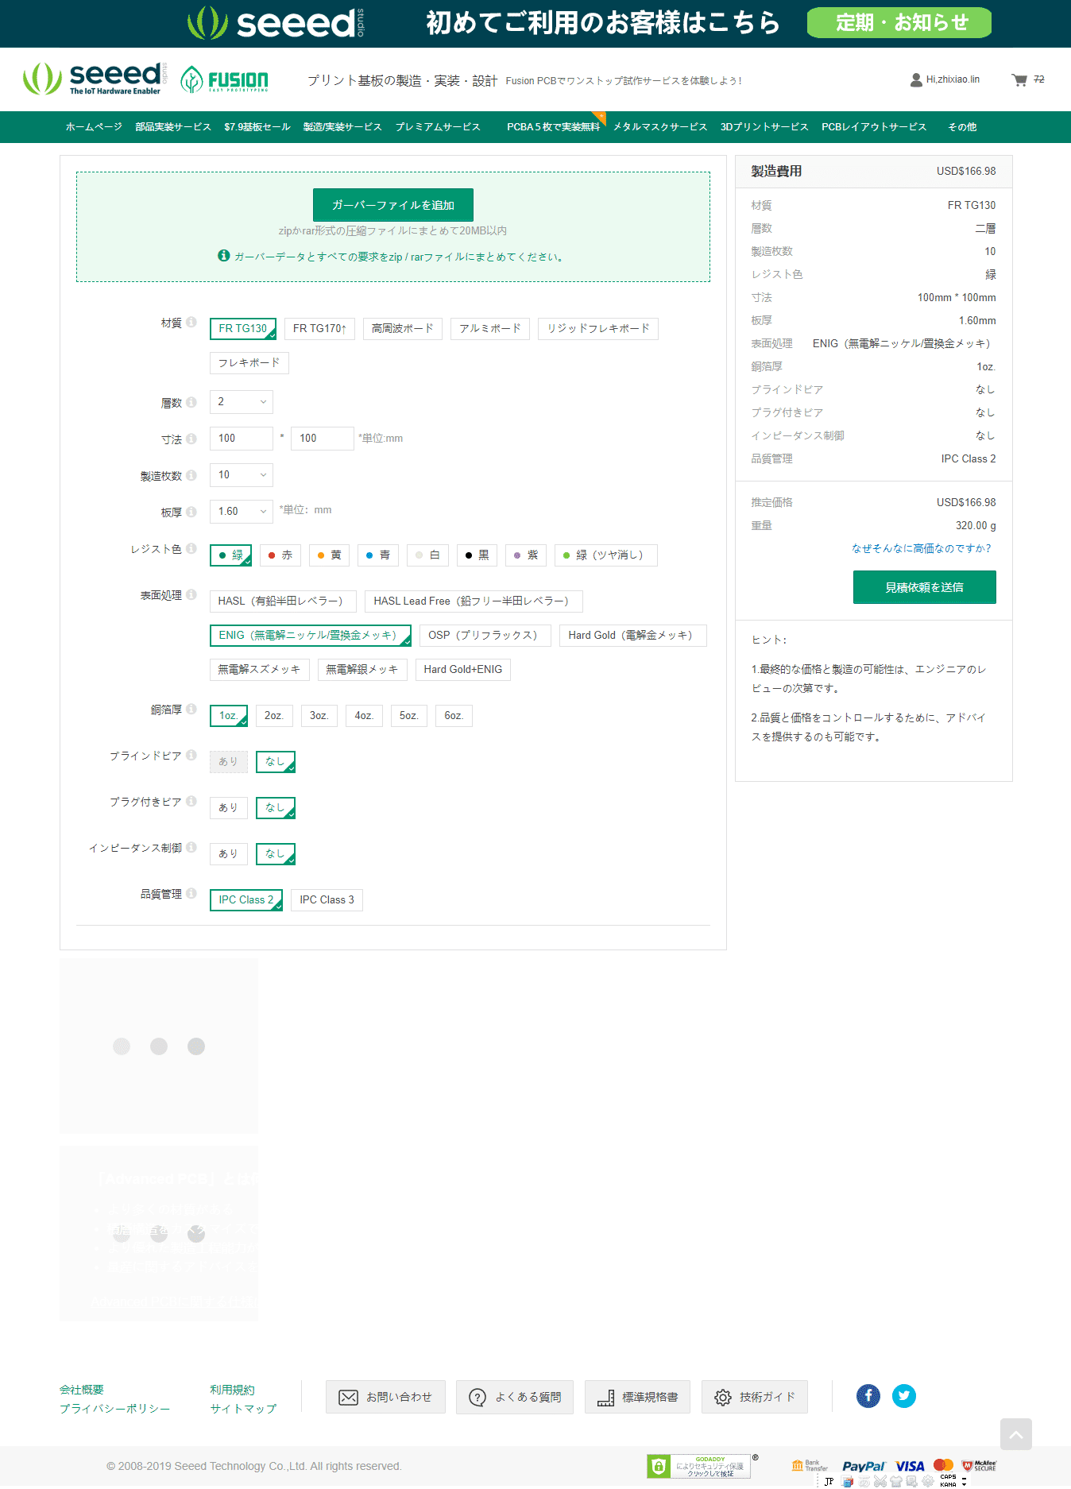Open info icon next to レジスト色 label
The image size is (1071, 1489).
[x=191, y=549]
